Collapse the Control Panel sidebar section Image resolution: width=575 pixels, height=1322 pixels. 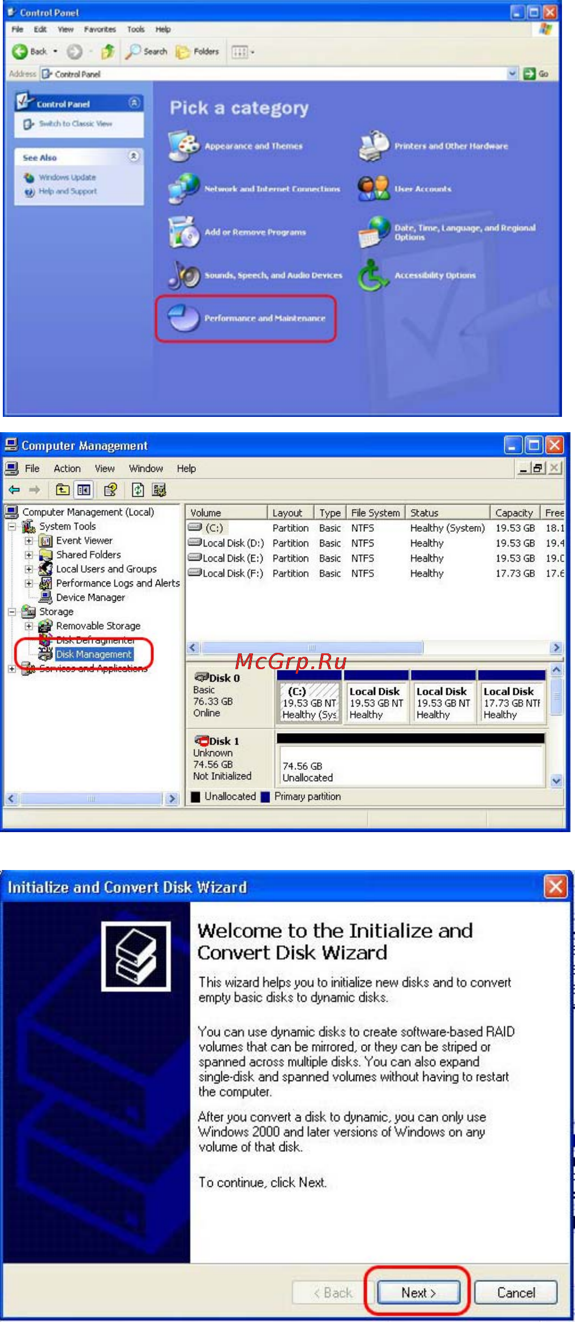pos(134,102)
